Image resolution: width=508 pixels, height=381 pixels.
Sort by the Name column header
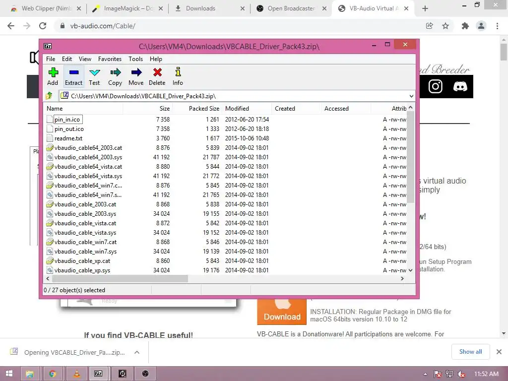coord(83,109)
